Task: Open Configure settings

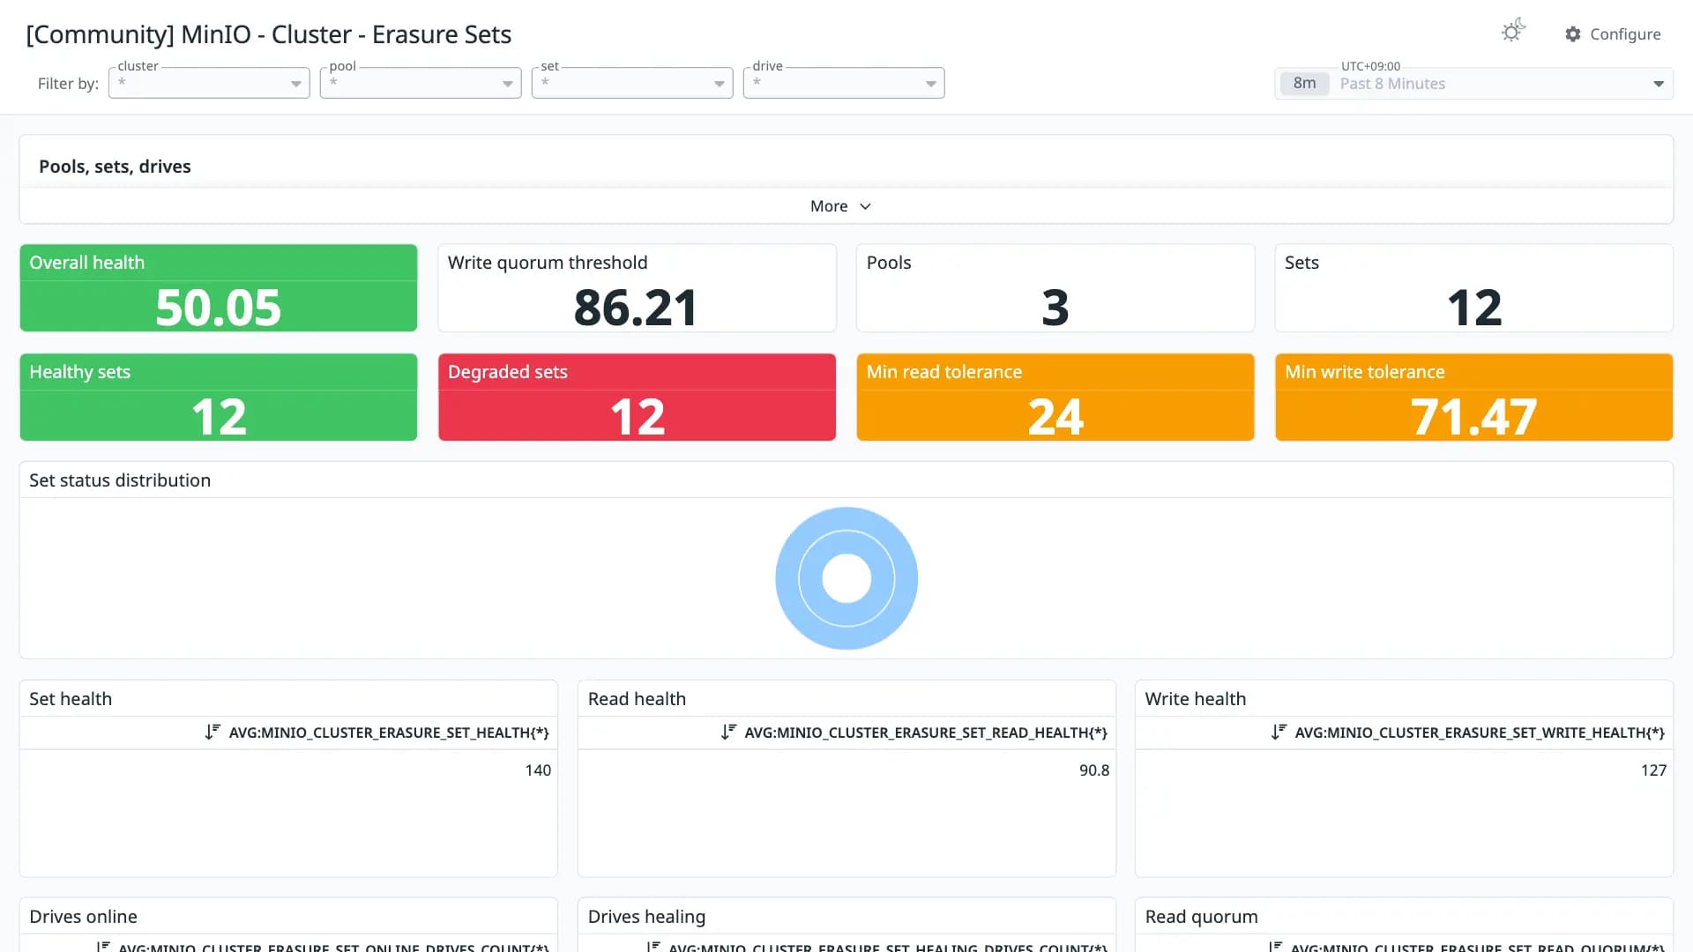Action: (x=1613, y=34)
